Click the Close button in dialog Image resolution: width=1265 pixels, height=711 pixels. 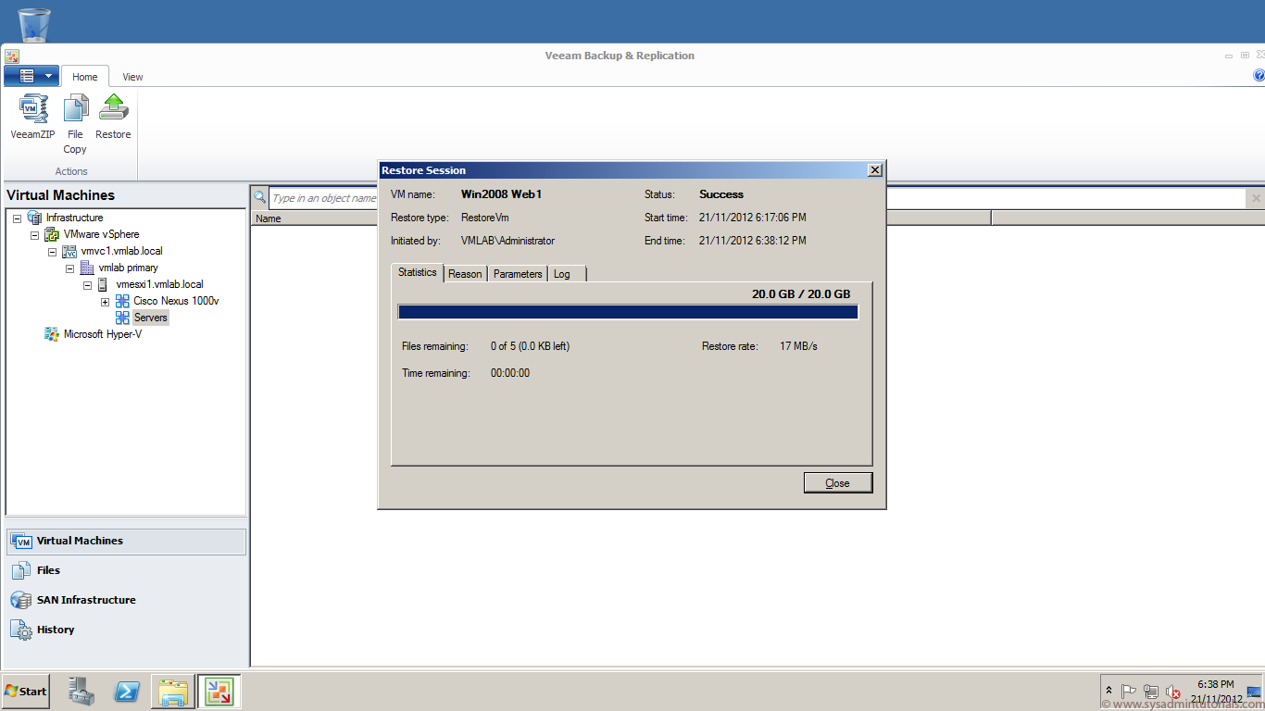pyautogui.click(x=837, y=482)
